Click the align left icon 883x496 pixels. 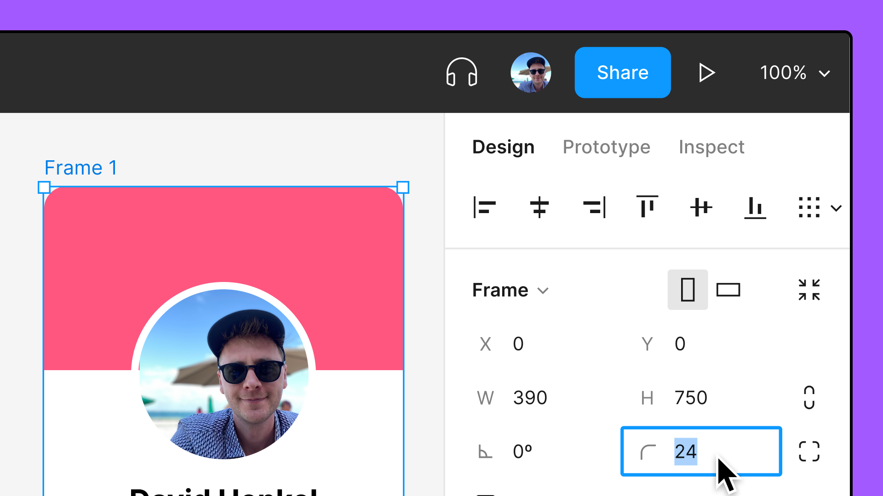click(x=484, y=208)
